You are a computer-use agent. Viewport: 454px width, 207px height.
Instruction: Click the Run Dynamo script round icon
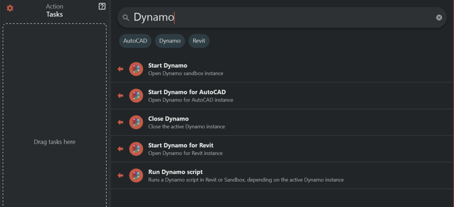136,175
